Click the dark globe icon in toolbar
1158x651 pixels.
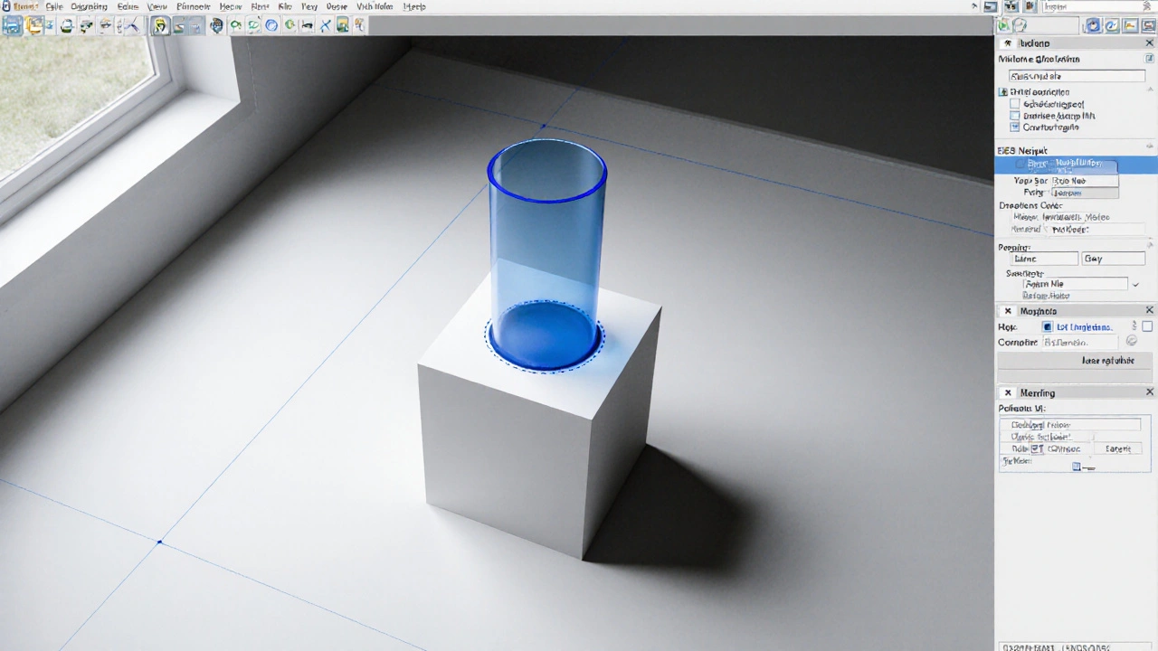[216, 25]
